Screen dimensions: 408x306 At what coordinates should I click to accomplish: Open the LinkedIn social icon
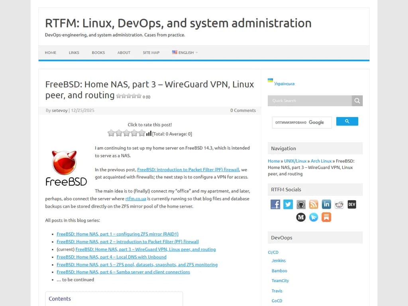pyautogui.click(x=326, y=204)
